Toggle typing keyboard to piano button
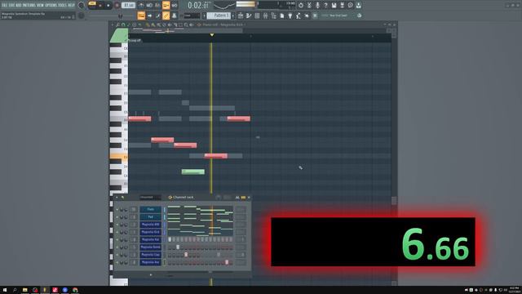 click(x=141, y=16)
